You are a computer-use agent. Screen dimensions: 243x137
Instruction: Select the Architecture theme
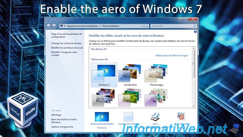(x=130, y=75)
